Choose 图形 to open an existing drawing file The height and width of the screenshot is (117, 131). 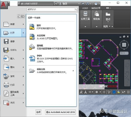52,27
